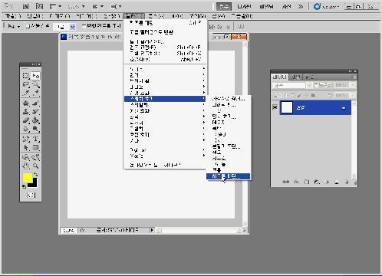Select the Hand tool
This screenshot has width=382, height=276.
click(x=26, y=166)
